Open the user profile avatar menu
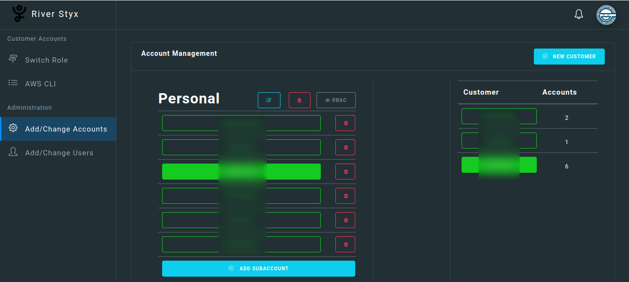The height and width of the screenshot is (282, 629). pos(606,15)
